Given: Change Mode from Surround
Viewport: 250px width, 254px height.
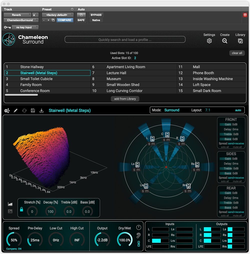Looking at the screenshot, I should pos(172,110).
